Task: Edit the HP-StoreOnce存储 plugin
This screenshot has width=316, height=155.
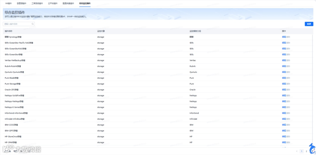Action: point(284,137)
